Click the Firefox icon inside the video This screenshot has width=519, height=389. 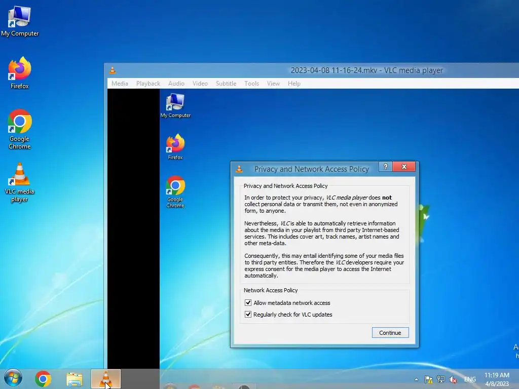click(x=175, y=147)
